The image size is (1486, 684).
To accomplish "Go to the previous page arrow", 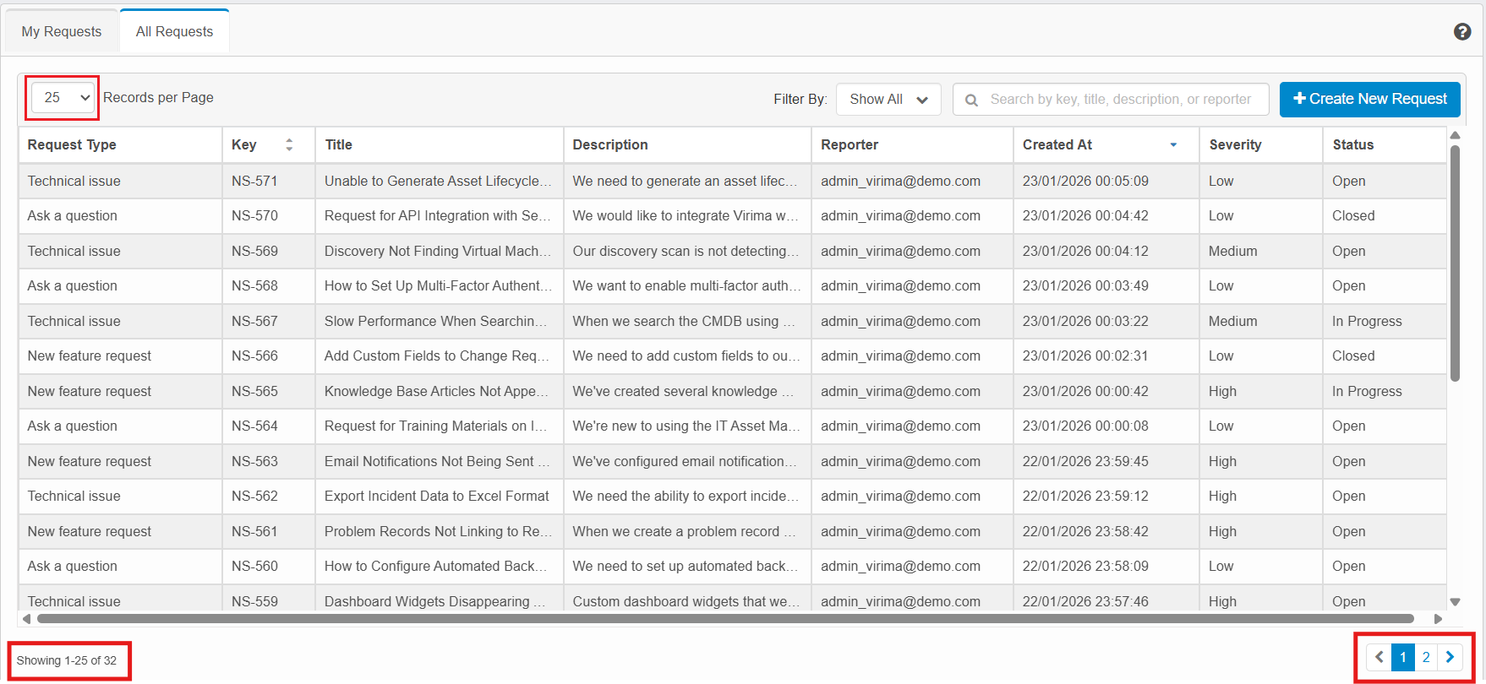I will (x=1379, y=657).
